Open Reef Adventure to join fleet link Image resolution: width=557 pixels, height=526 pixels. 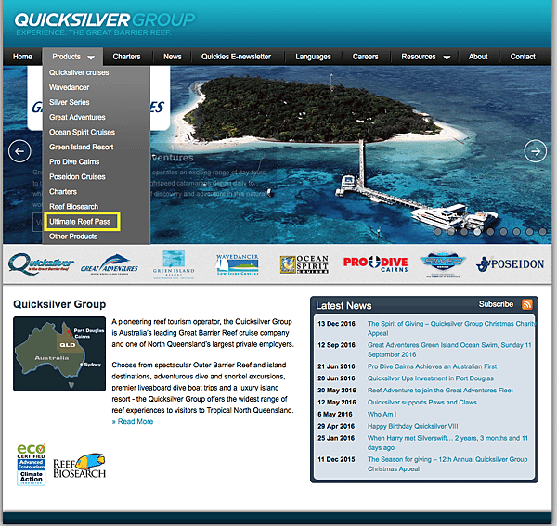tap(440, 391)
